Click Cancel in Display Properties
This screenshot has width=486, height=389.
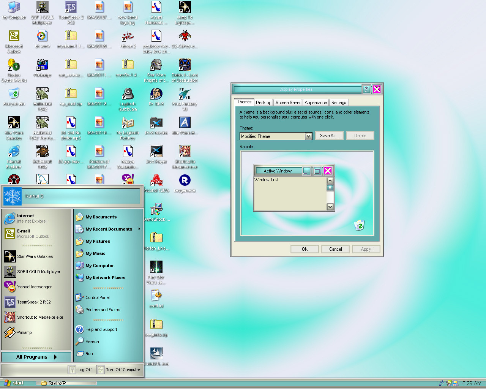click(335, 249)
